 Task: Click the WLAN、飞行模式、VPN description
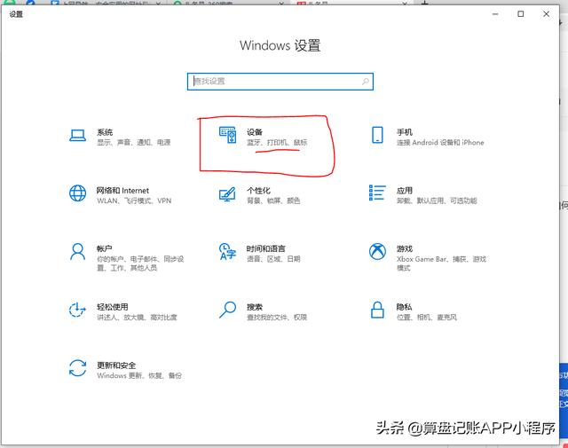pos(134,200)
